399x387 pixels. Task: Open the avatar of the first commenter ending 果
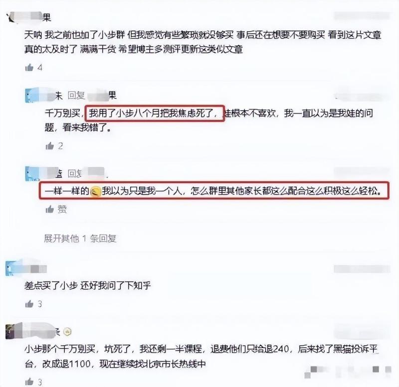[x=11, y=17]
